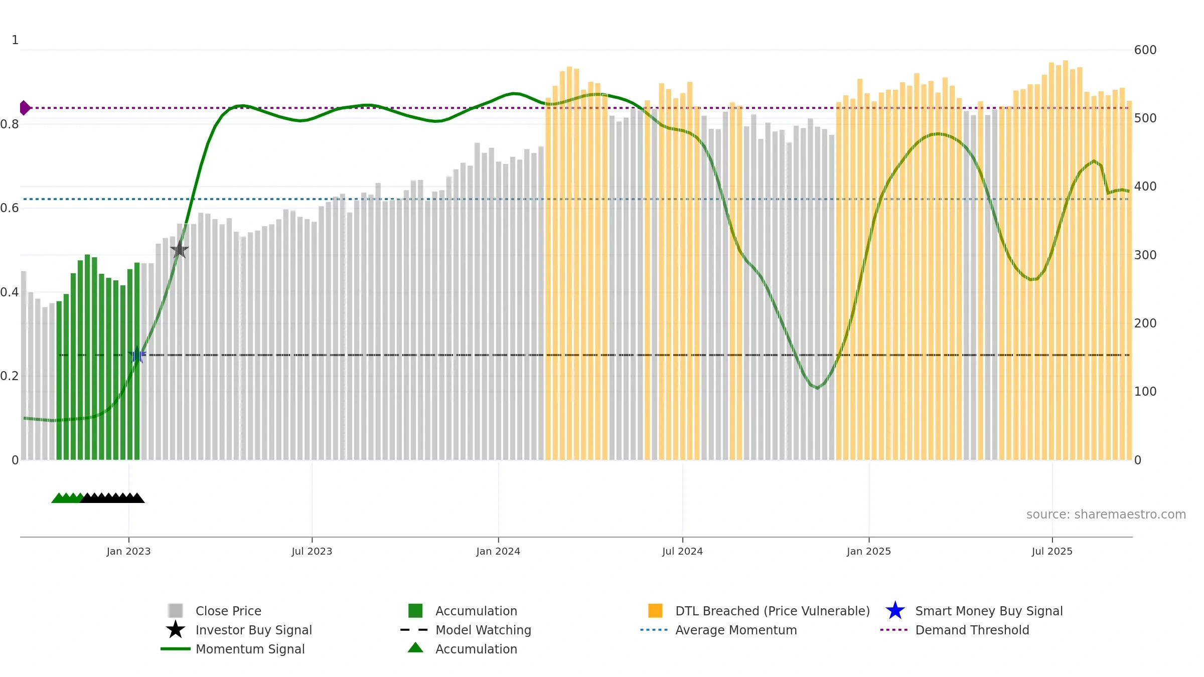Viewport: 1204px width, 677px height.
Task: Click the Jul 2025 axis label
Action: coord(1052,551)
